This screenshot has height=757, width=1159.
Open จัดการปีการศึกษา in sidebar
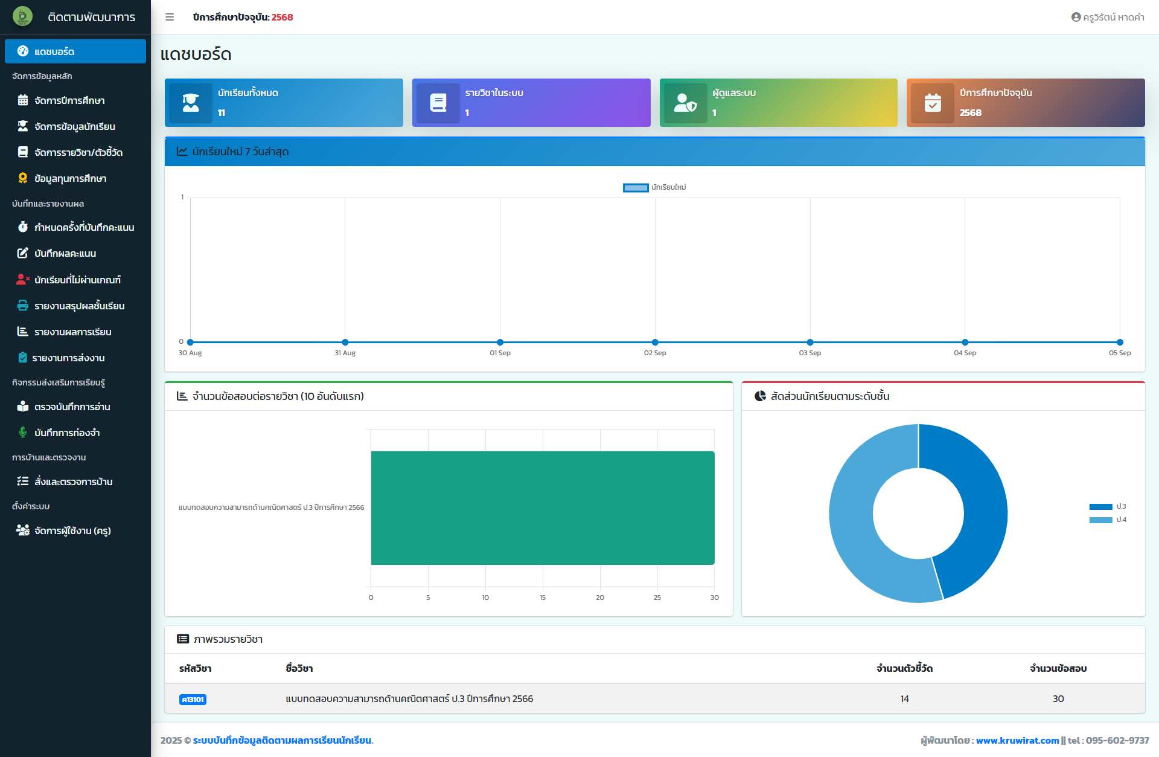(x=69, y=100)
